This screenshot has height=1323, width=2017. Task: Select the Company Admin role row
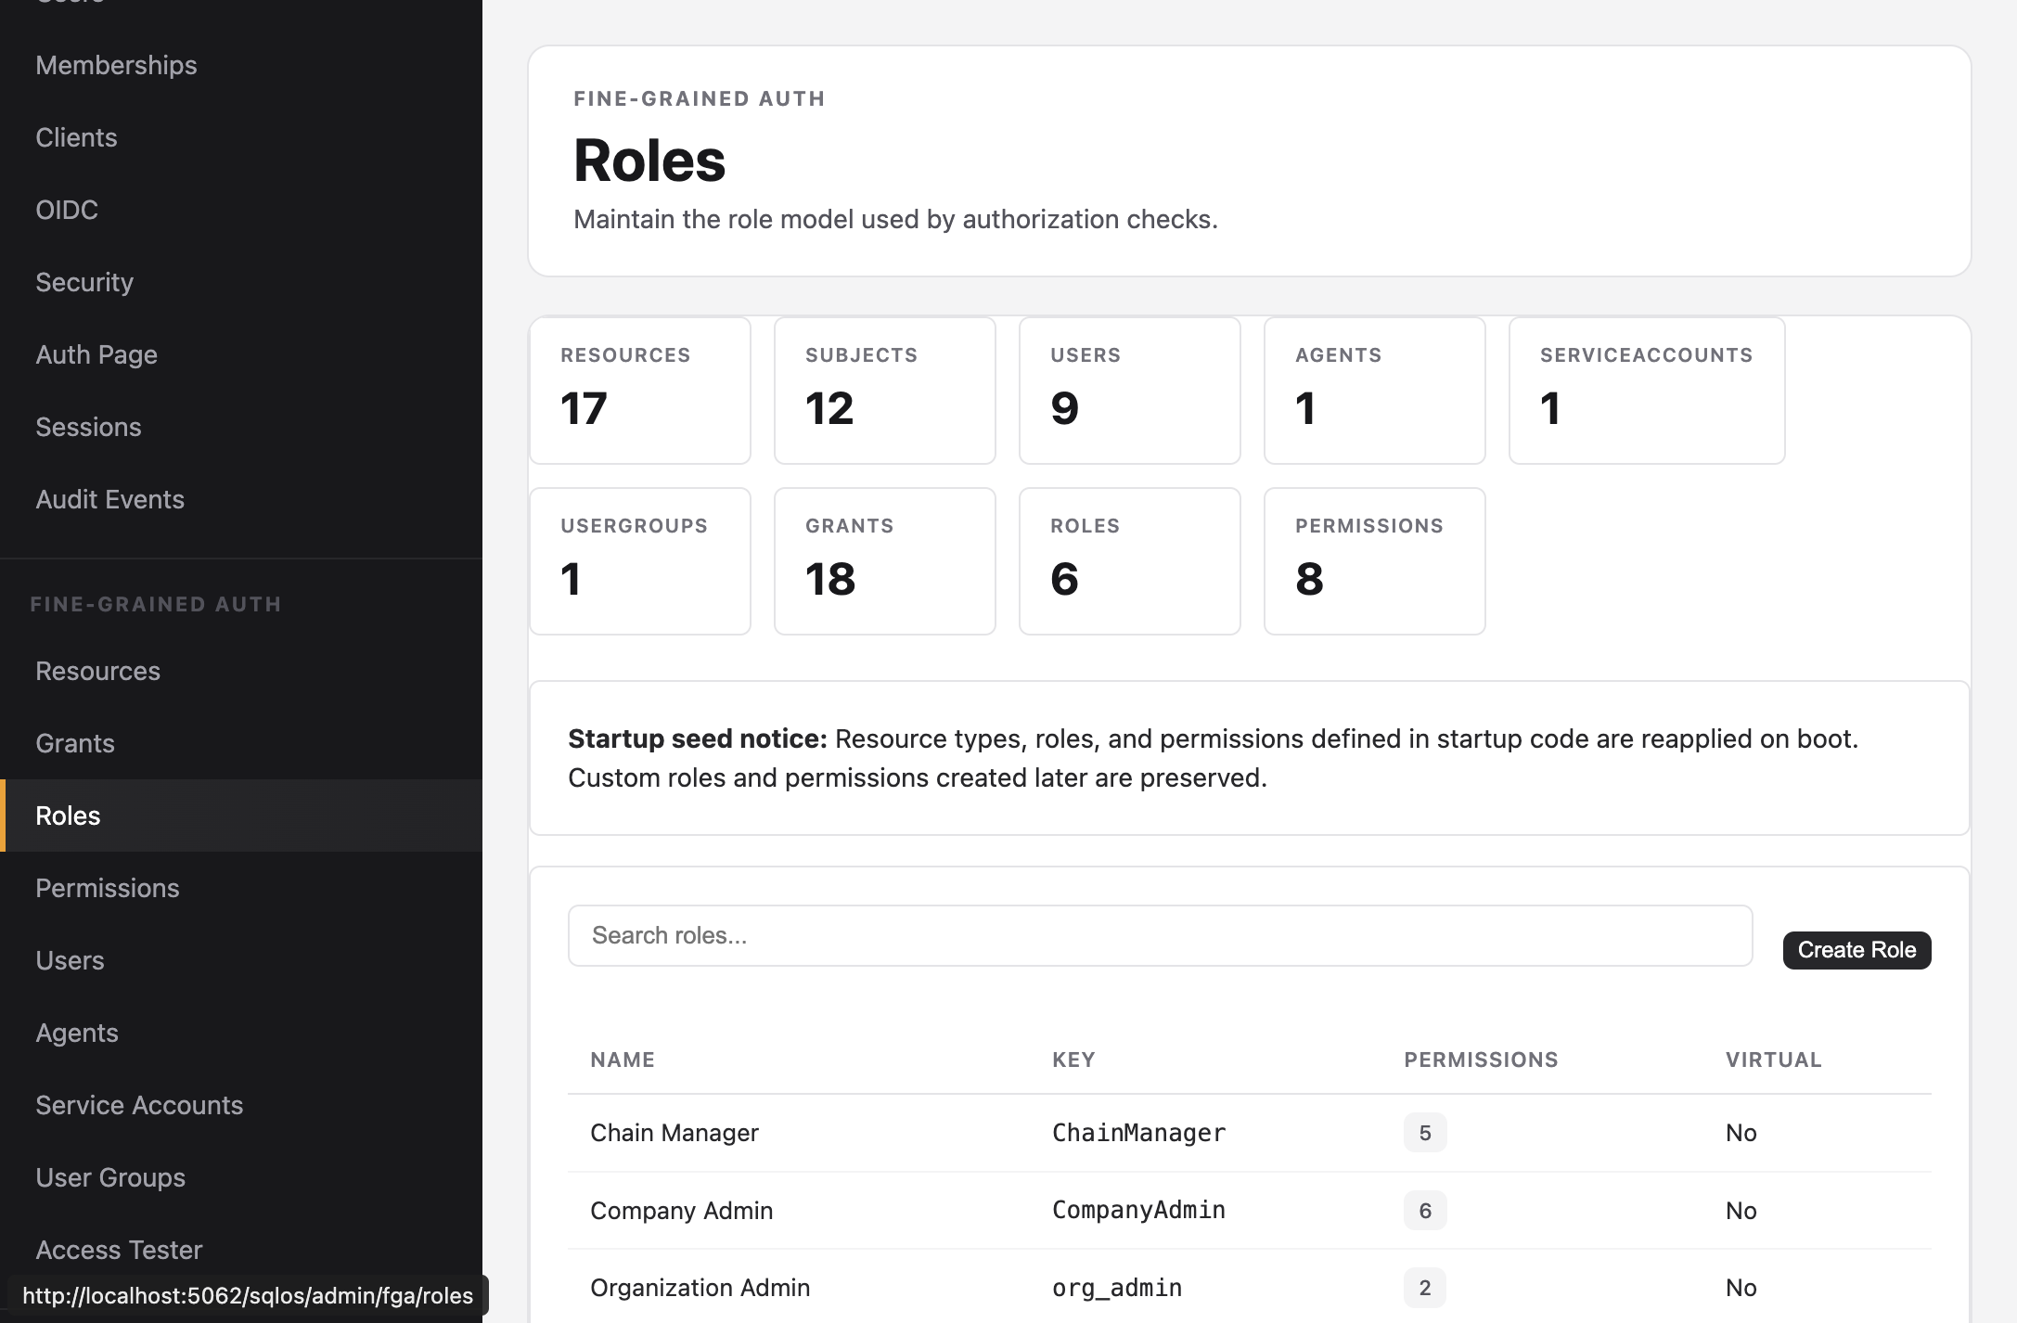pyautogui.click(x=681, y=1211)
